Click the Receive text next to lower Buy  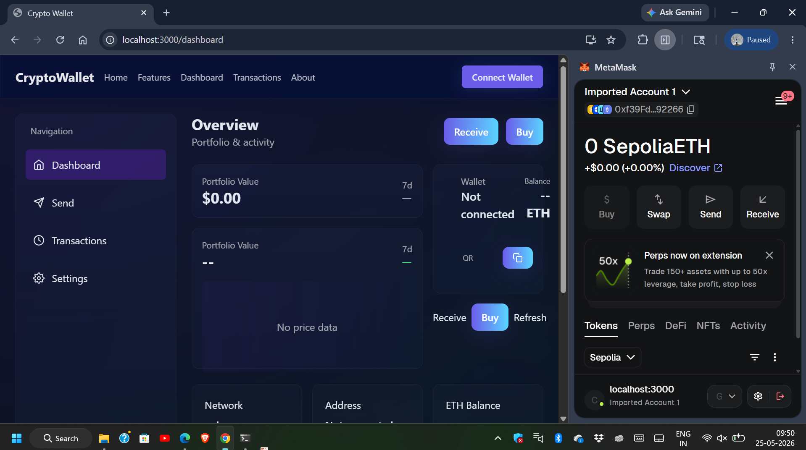click(x=450, y=318)
